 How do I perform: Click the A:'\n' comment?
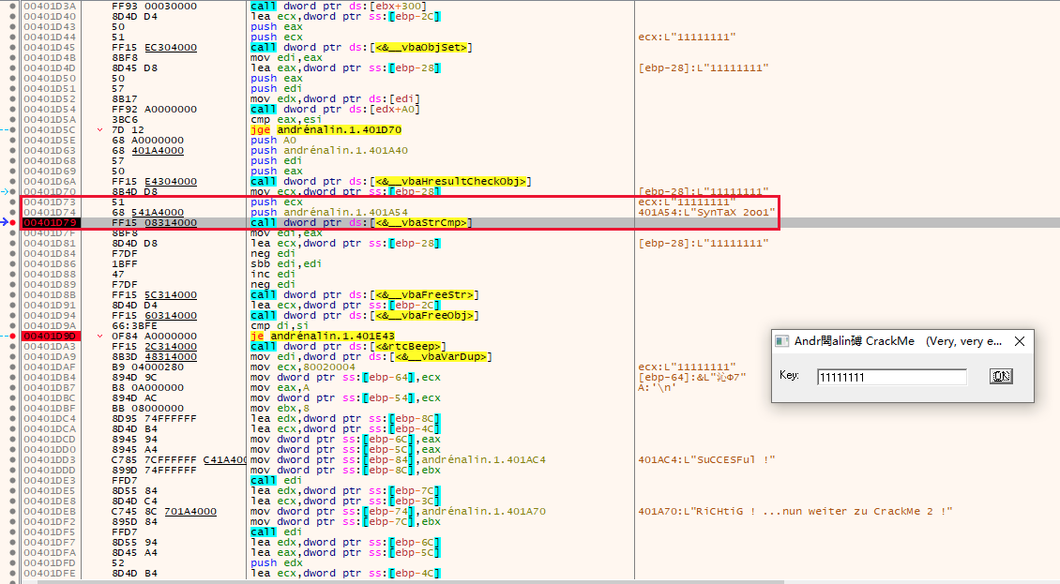click(657, 387)
